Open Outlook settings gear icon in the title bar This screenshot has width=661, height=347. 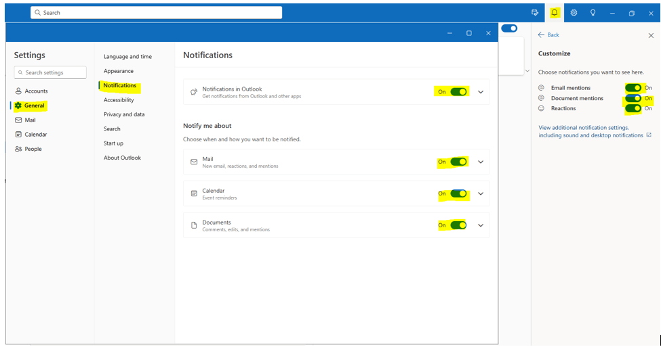click(574, 13)
